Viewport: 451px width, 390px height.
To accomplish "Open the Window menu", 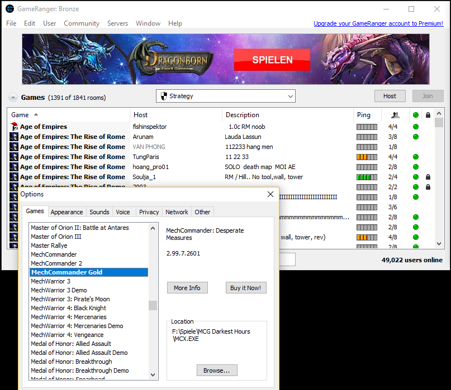I will pyautogui.click(x=148, y=23).
